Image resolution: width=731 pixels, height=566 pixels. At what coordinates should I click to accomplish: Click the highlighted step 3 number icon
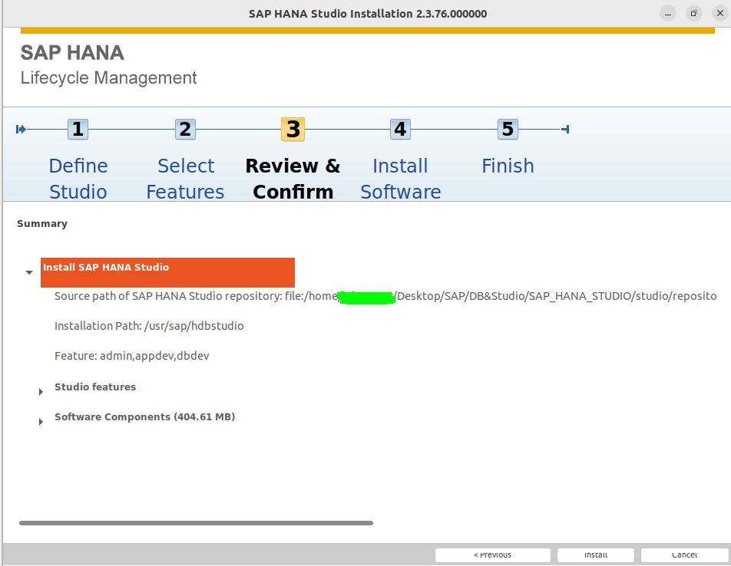coord(293,130)
